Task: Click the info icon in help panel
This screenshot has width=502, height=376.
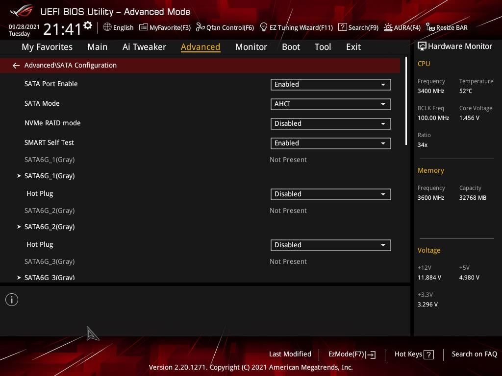Action: coord(12,300)
